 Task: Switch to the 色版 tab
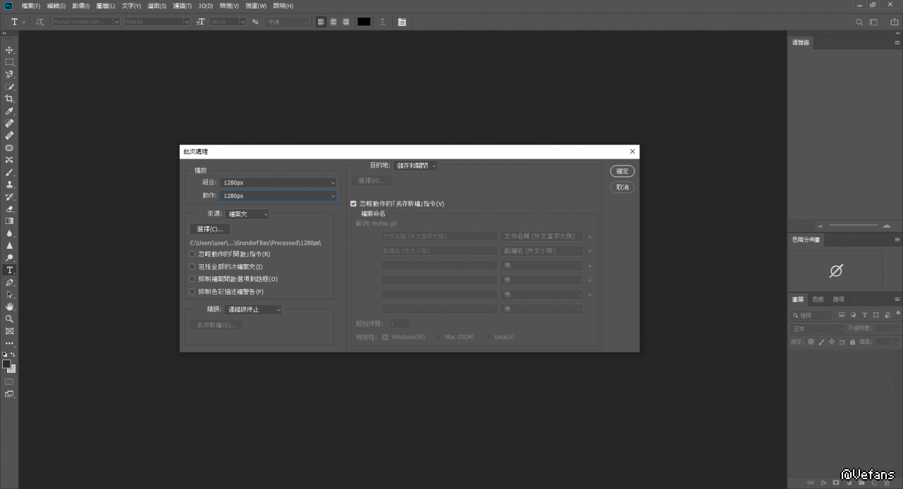point(818,299)
